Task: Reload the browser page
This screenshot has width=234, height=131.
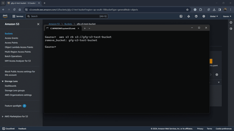Action: point(14,10)
